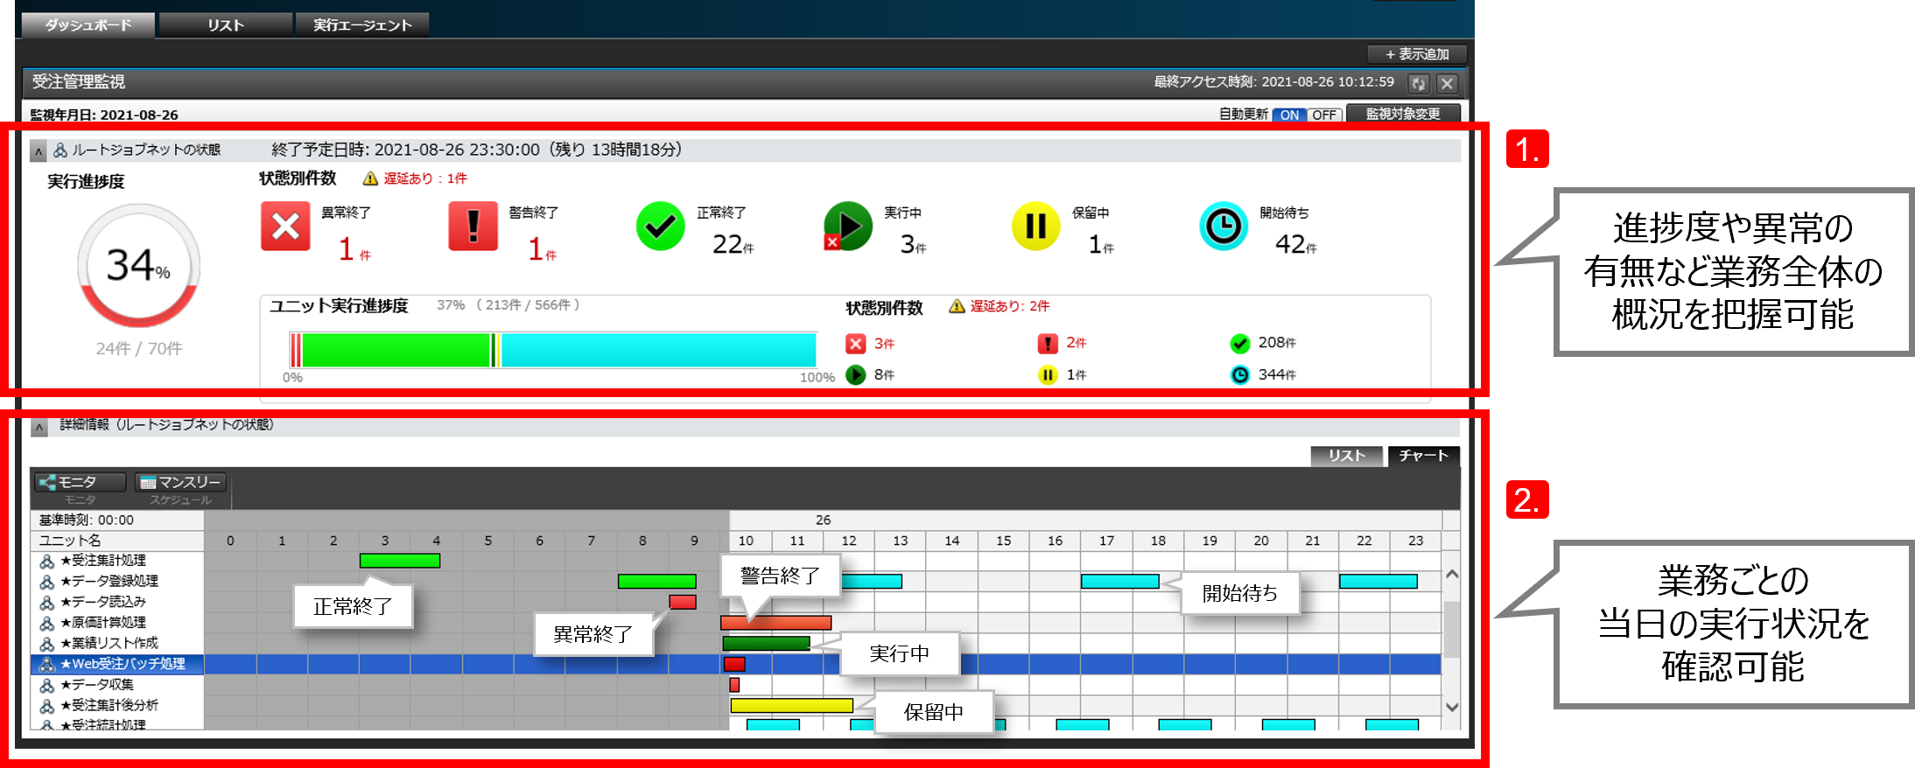Click the 実行中 play icon

[847, 227]
